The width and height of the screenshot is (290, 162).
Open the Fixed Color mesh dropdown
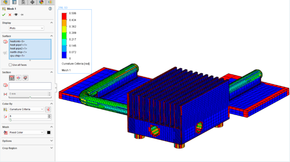pyautogui.click(x=26, y=132)
